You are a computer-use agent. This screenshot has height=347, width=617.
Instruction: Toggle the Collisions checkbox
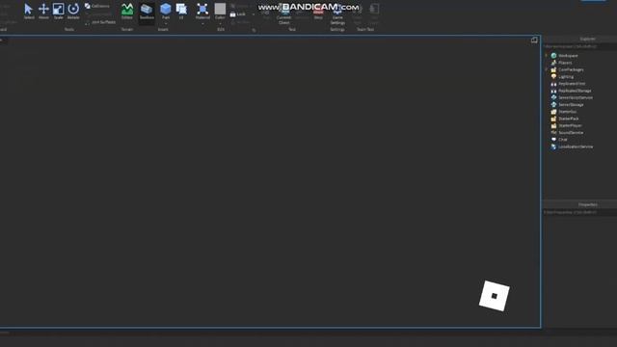click(x=97, y=6)
